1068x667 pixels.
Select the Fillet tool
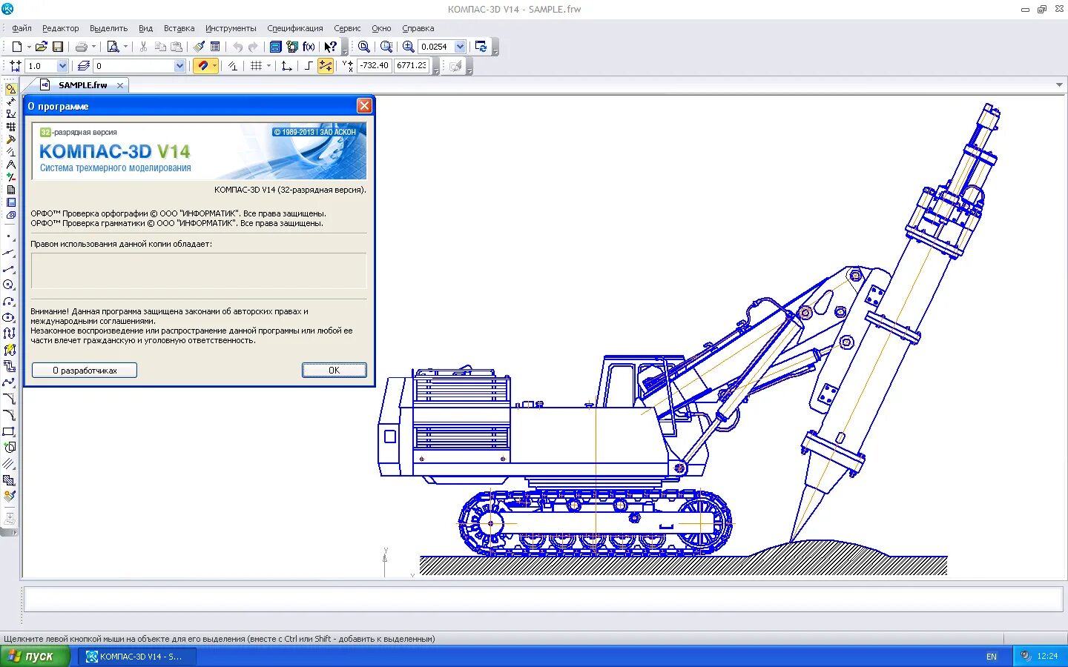coord(9,415)
